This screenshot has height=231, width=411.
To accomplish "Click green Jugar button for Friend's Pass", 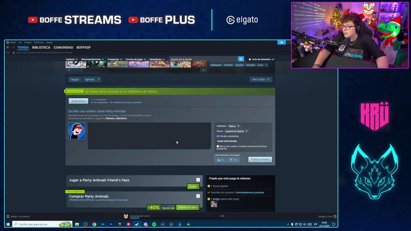I will [x=193, y=186].
